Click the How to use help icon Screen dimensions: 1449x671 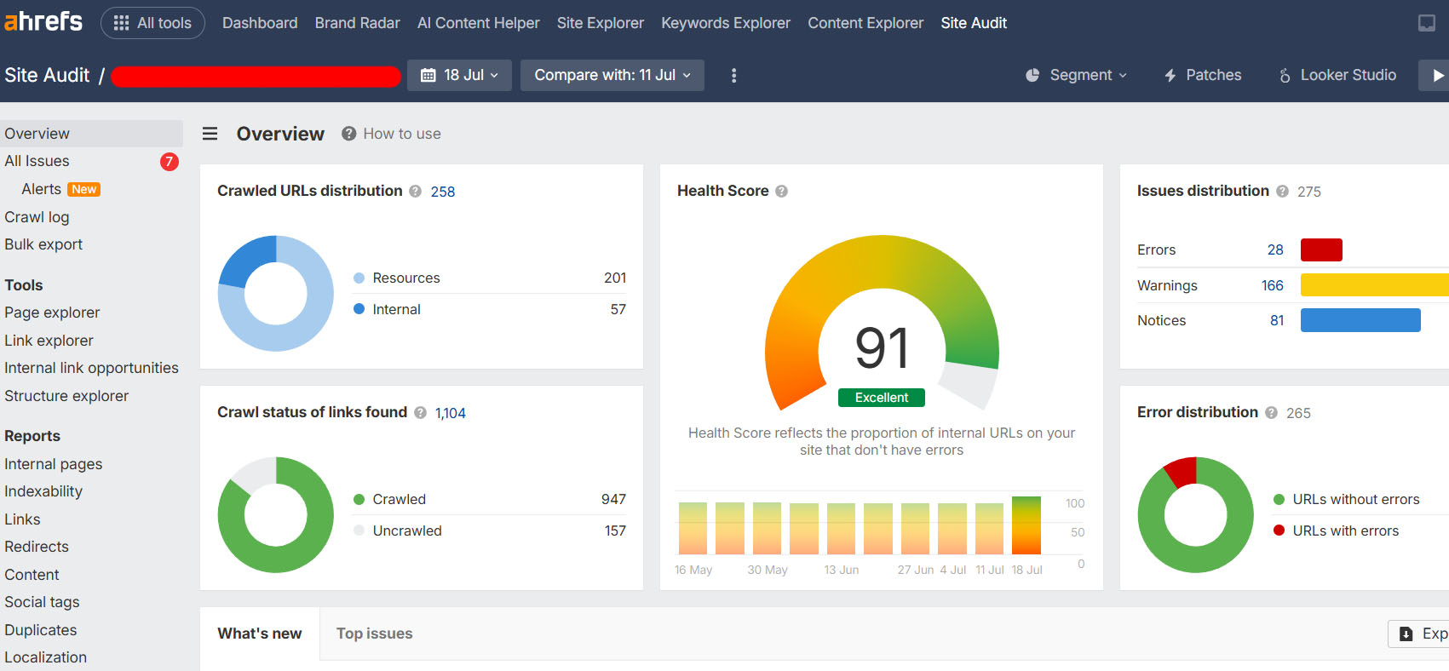tap(348, 134)
